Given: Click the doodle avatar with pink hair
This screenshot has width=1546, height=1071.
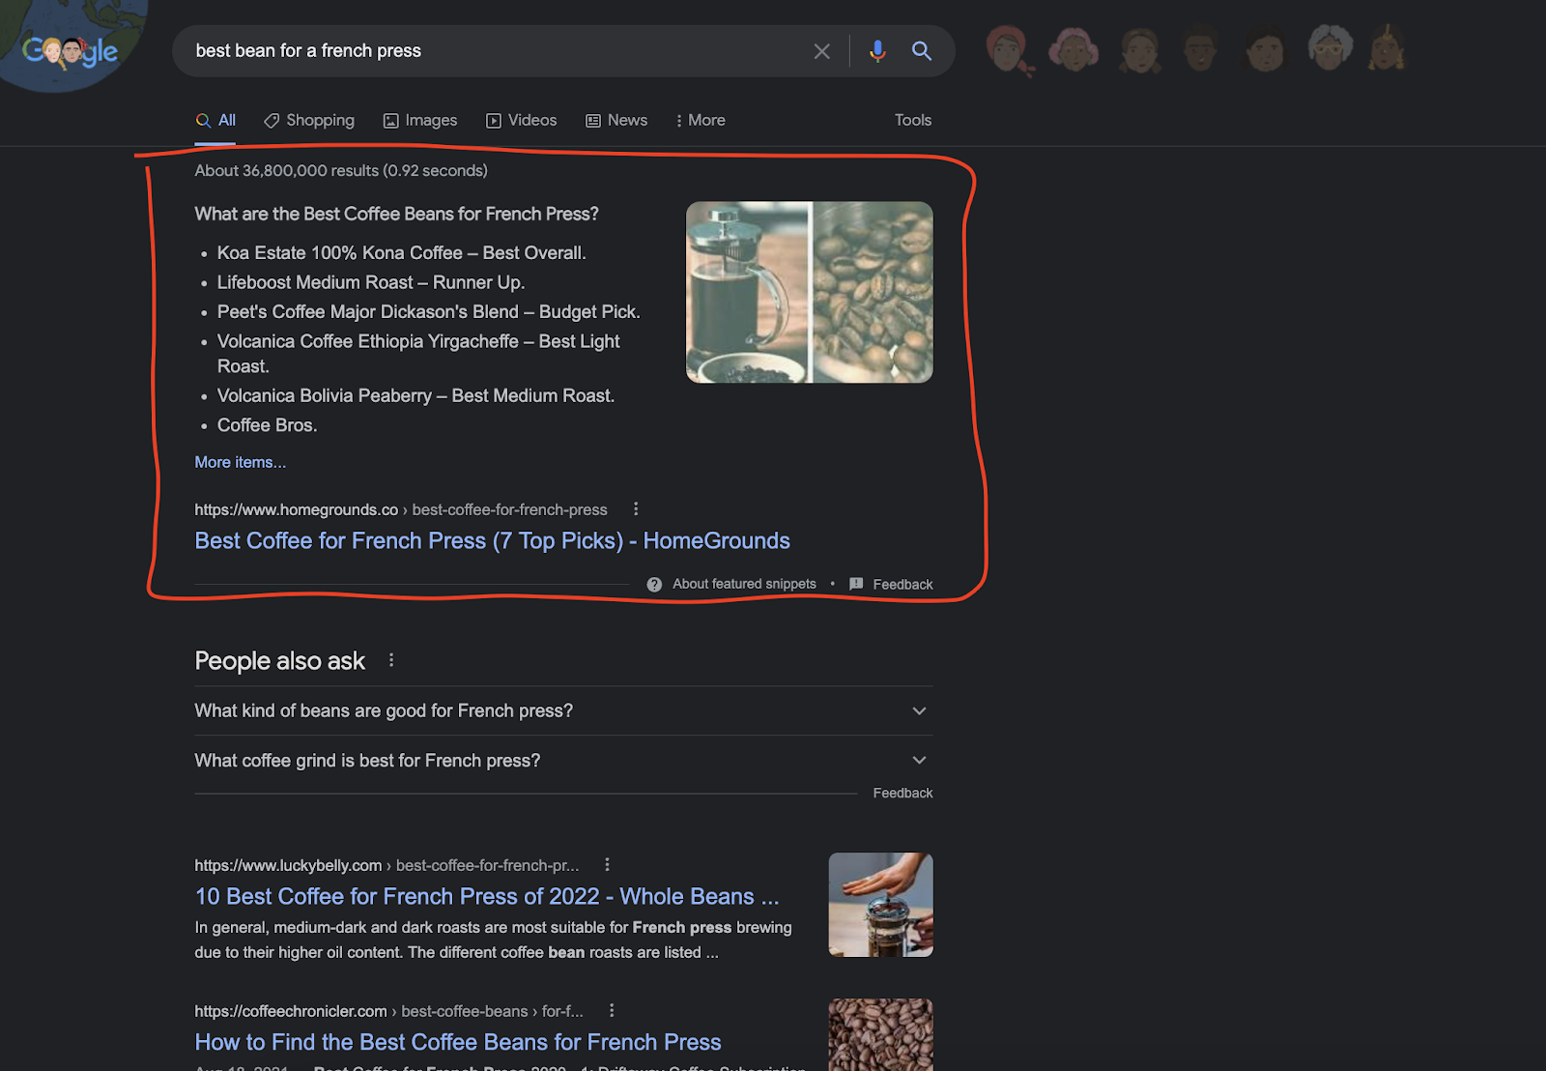Looking at the screenshot, I should (x=1074, y=49).
